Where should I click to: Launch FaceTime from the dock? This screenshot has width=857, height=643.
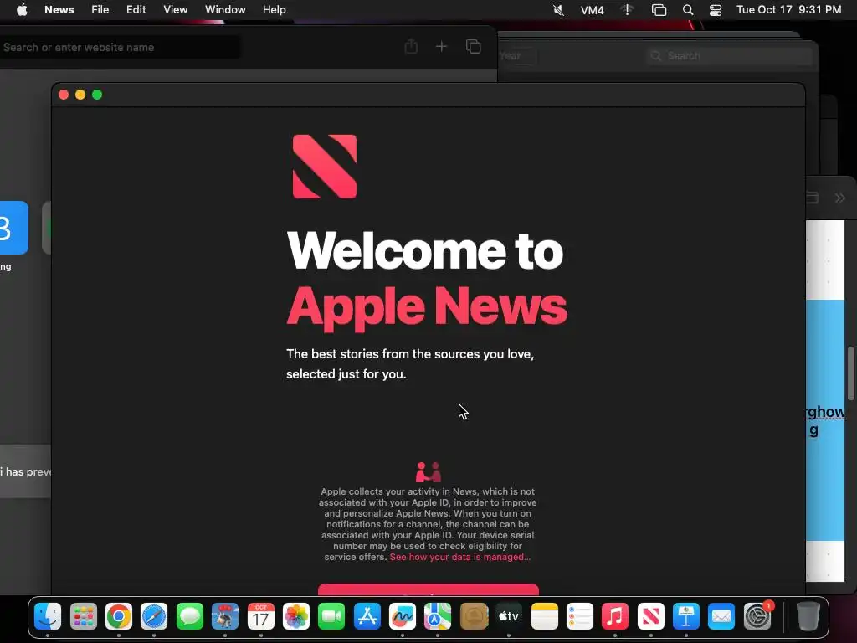[331, 617]
